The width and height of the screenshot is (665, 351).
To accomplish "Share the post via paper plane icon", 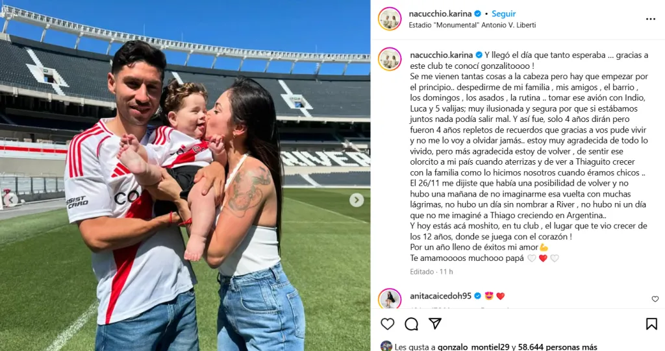I will pos(435,324).
